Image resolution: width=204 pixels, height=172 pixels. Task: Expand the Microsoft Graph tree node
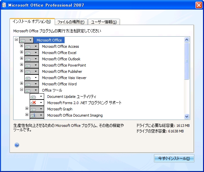[x=27, y=109]
